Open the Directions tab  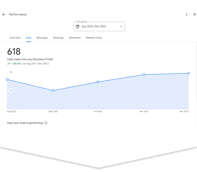75,38
